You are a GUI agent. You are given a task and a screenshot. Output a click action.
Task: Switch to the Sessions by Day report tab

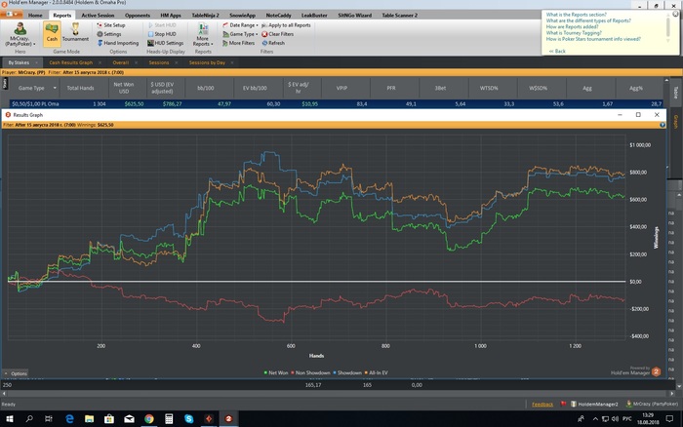point(207,62)
